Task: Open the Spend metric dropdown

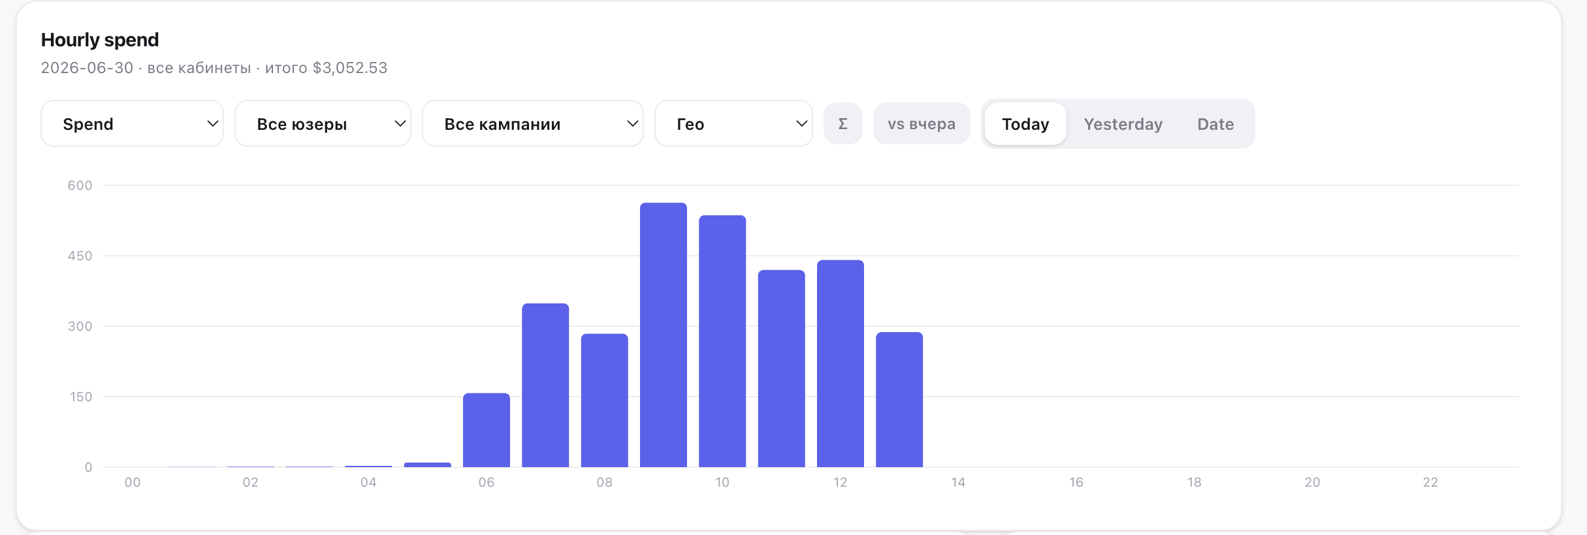Action: tap(132, 123)
